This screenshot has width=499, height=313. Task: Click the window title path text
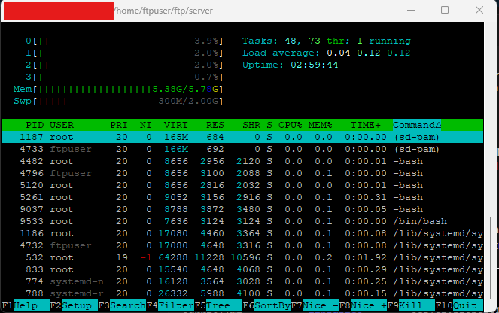pyautogui.click(x=163, y=11)
